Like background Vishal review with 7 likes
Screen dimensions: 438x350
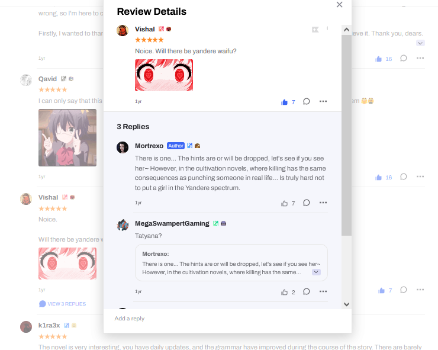381,291
